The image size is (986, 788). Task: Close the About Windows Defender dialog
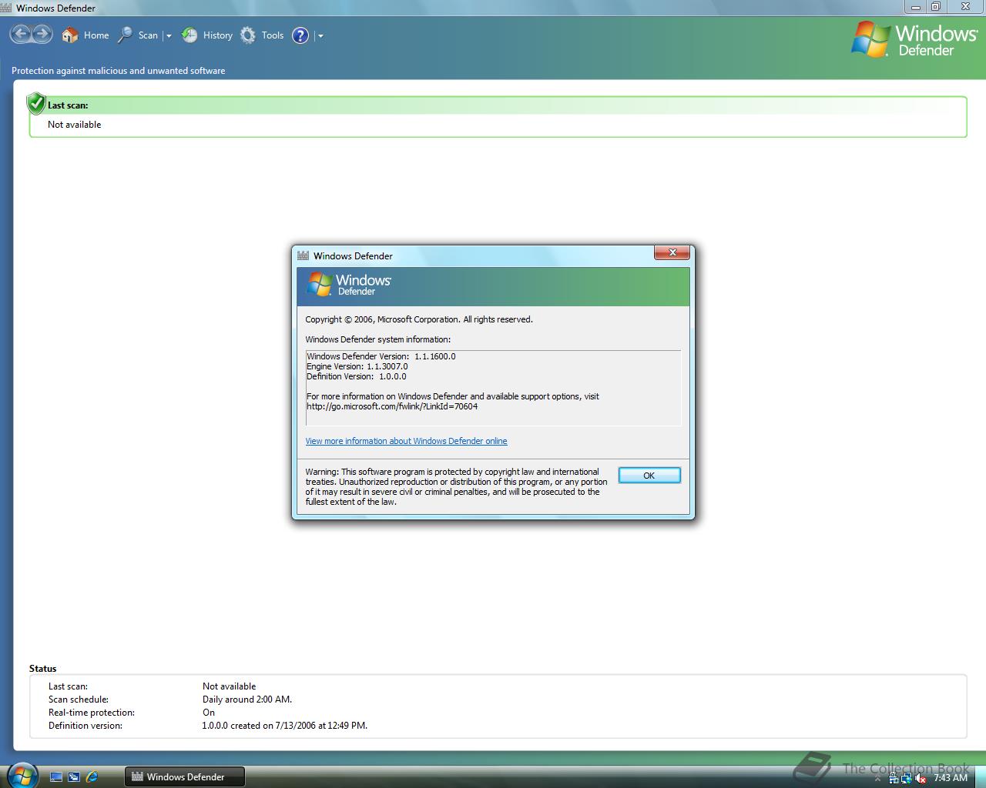672,252
